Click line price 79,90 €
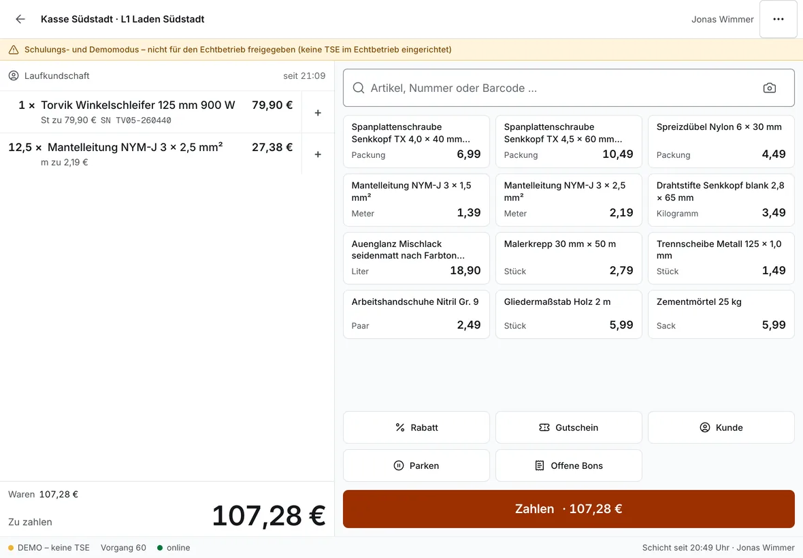The height and width of the screenshot is (558, 803). (272, 105)
